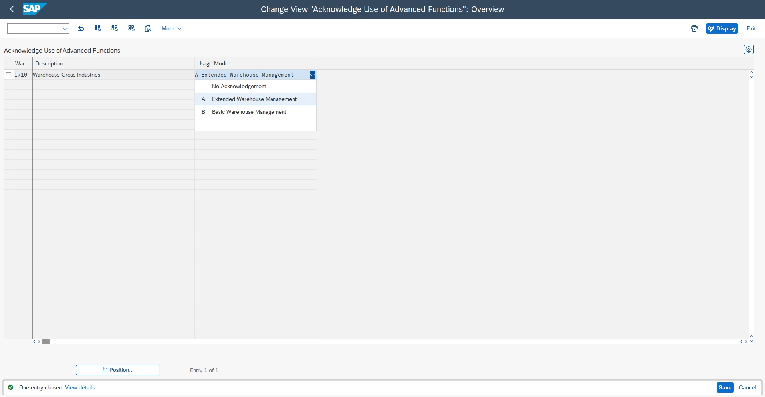Image resolution: width=765 pixels, height=397 pixels.
Task: Choose No Acknowledgement from the dropdown list
Action: (x=239, y=86)
